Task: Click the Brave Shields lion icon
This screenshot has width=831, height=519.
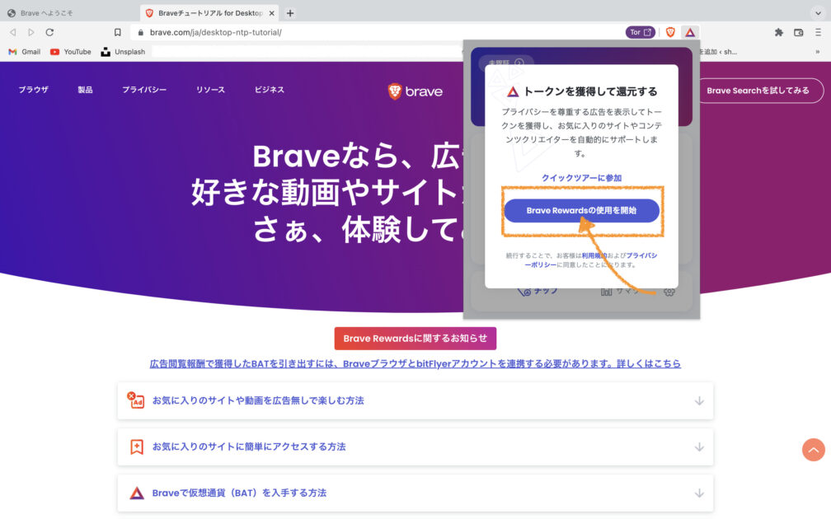Action: [670, 32]
